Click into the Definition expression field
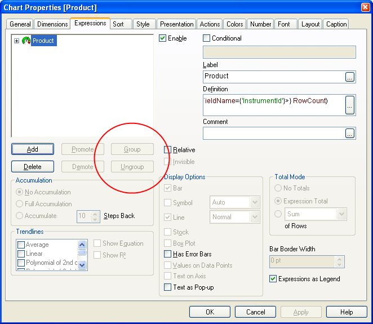 (x=274, y=105)
